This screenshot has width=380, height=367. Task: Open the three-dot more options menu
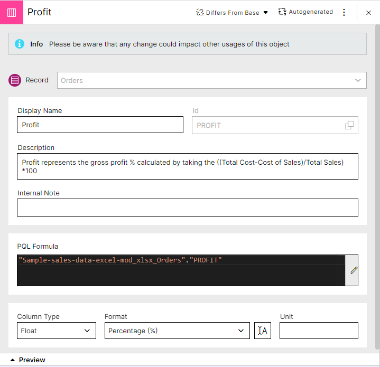(x=344, y=12)
